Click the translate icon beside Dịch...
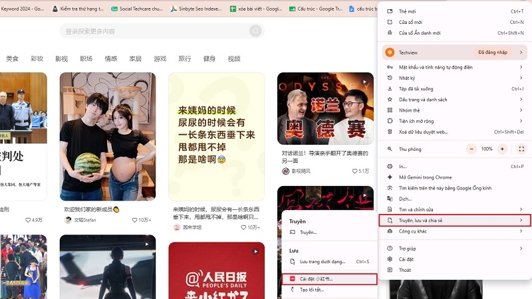 coord(390,199)
